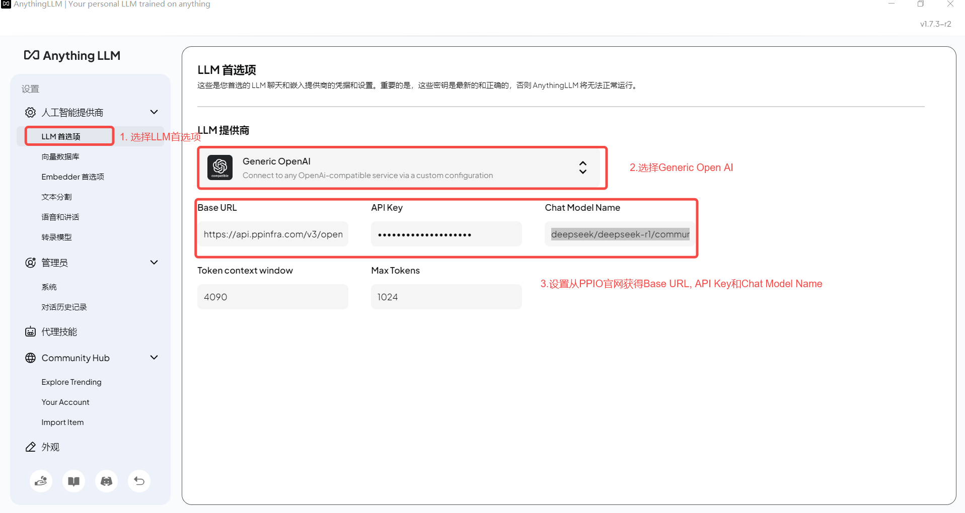The height and width of the screenshot is (513, 965).
Task: Open the support hand-heart footer icon
Action: coord(41,481)
